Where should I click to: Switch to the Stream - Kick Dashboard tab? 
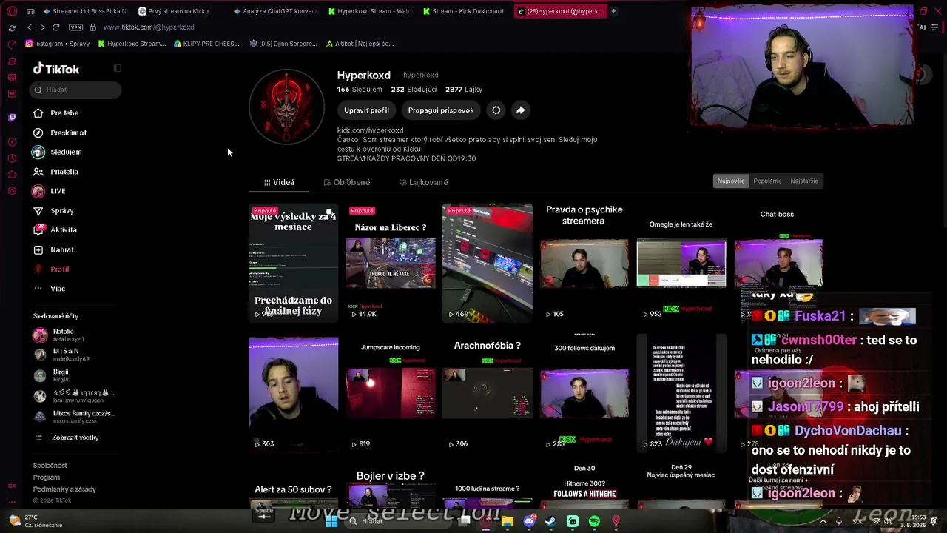click(462, 11)
